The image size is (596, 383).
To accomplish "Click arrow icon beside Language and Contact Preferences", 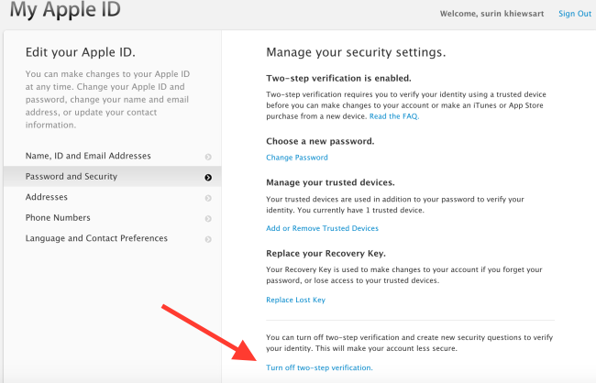I will (208, 239).
